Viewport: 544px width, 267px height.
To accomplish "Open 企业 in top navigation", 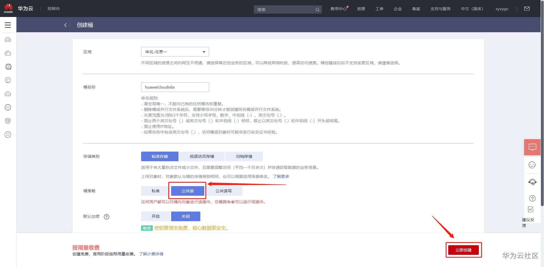I will pyautogui.click(x=398, y=9).
